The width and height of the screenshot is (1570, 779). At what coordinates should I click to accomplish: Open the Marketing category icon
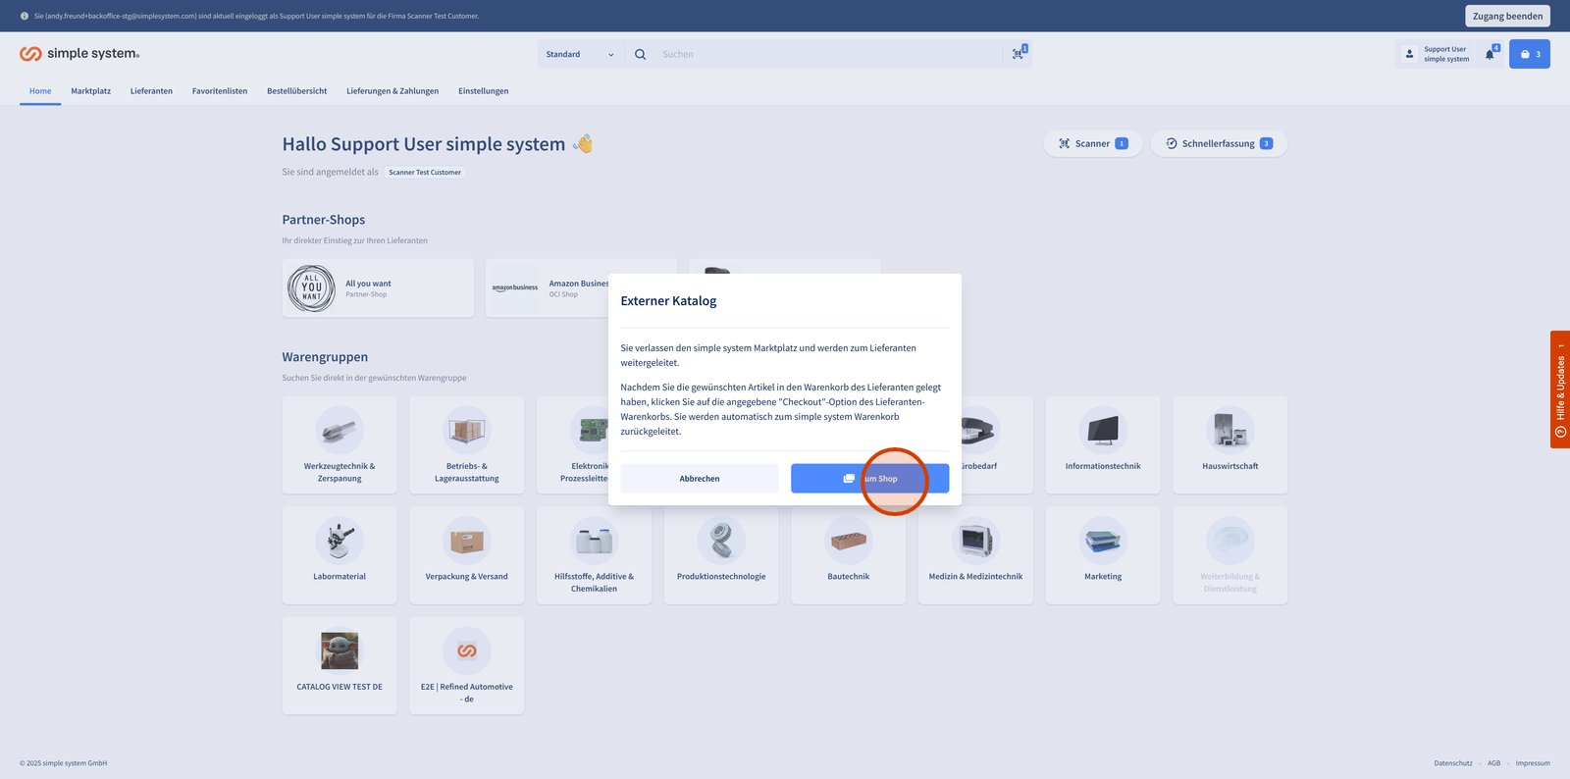click(1103, 541)
